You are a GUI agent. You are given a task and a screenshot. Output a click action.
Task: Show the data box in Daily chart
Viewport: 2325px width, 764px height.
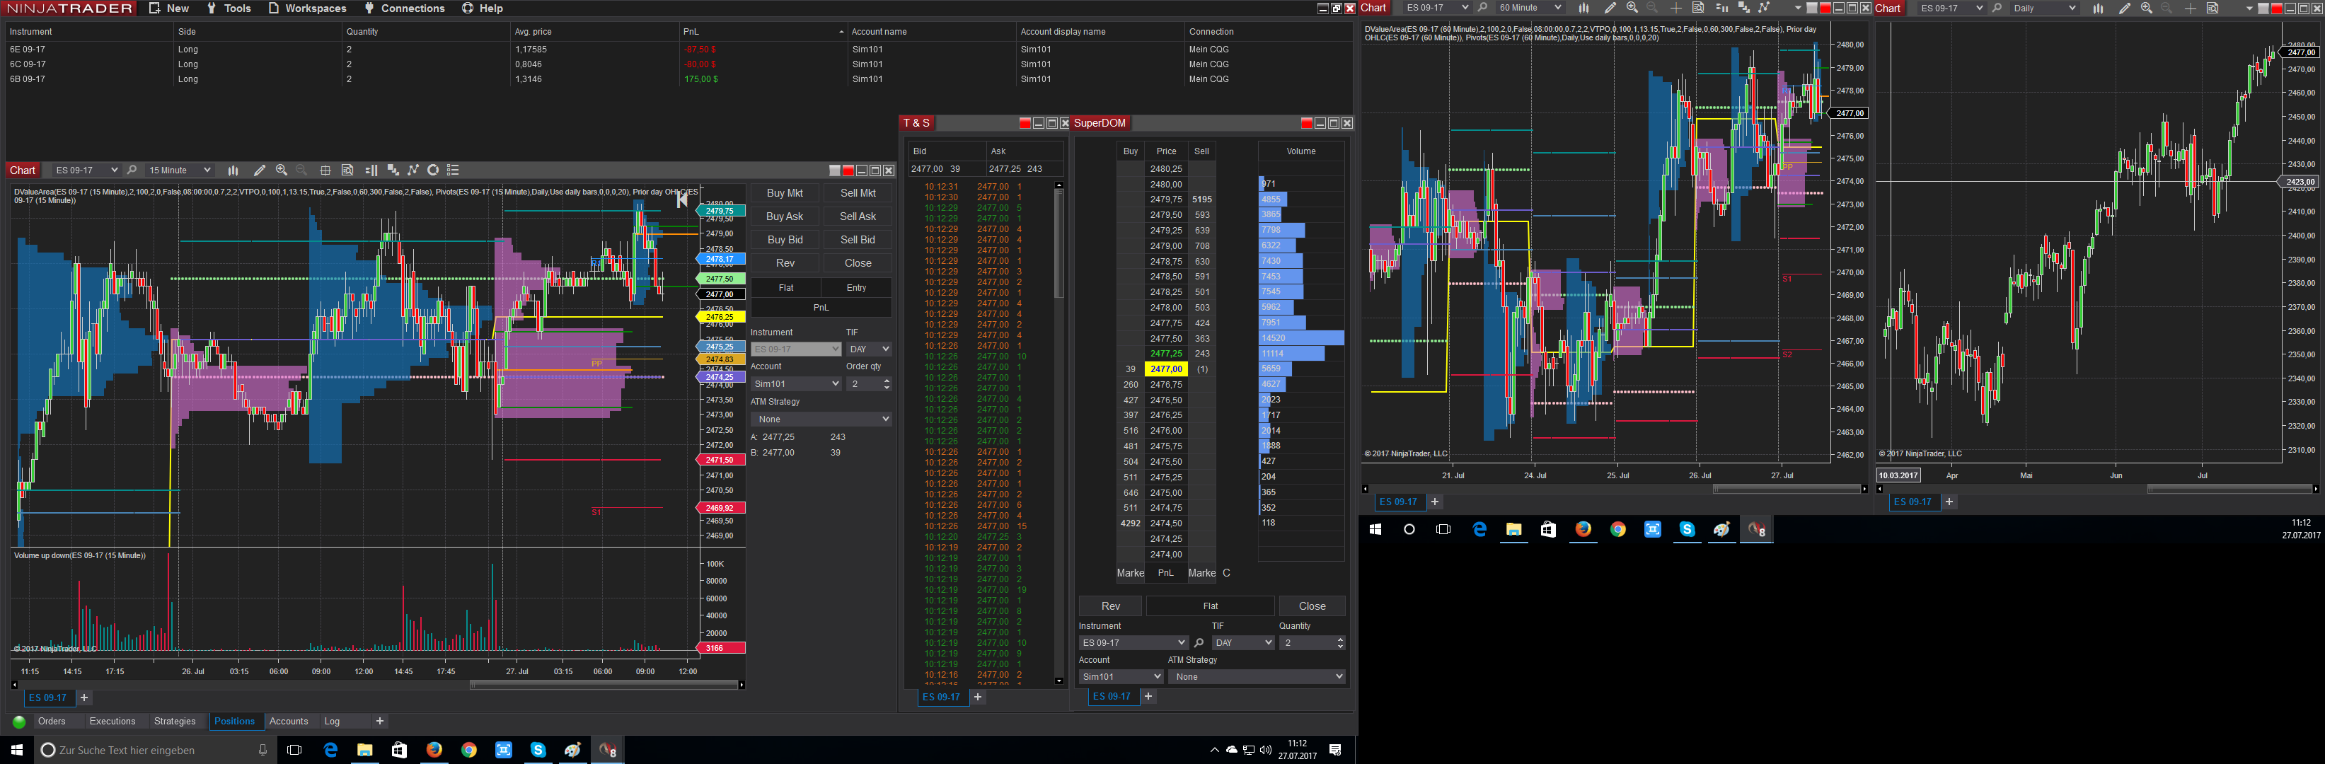pyautogui.click(x=2212, y=8)
